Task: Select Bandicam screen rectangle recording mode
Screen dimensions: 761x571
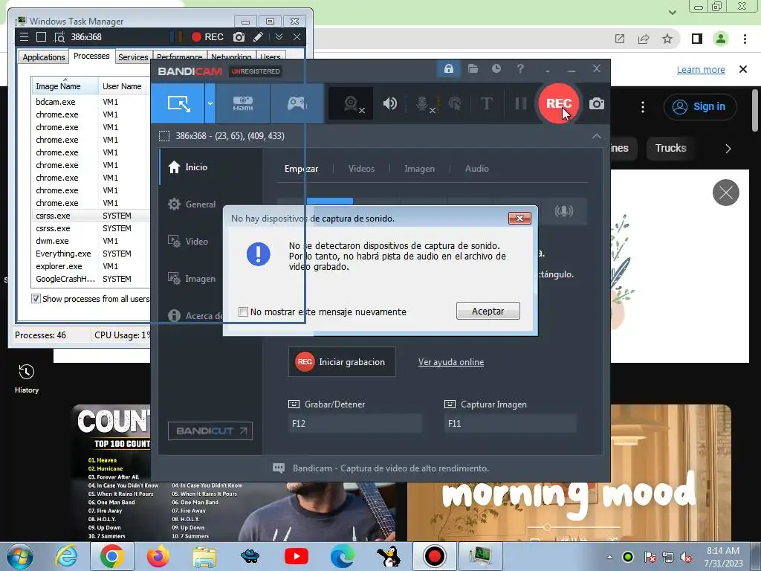Action: [x=178, y=103]
